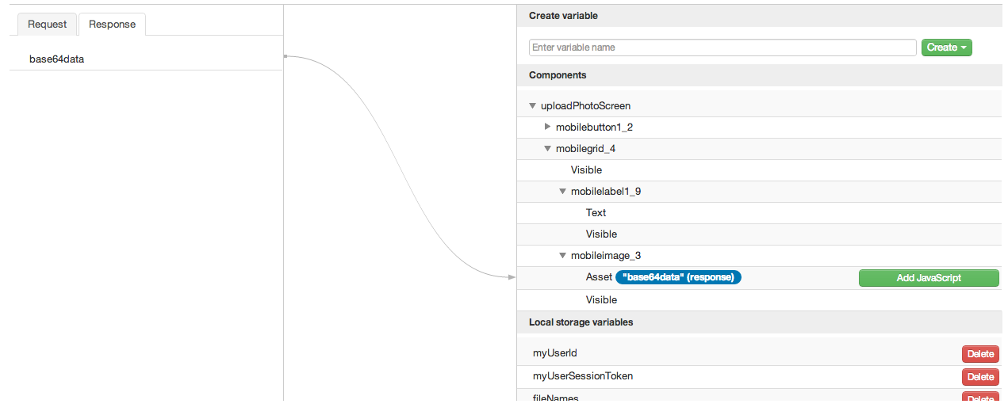Open the Create dropdown button

(946, 48)
